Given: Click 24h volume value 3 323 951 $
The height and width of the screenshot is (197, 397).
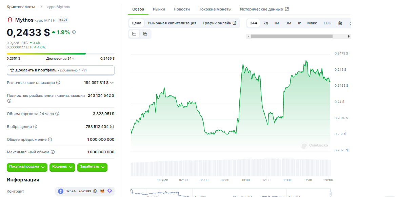Looking at the screenshot, I should 103,114.
